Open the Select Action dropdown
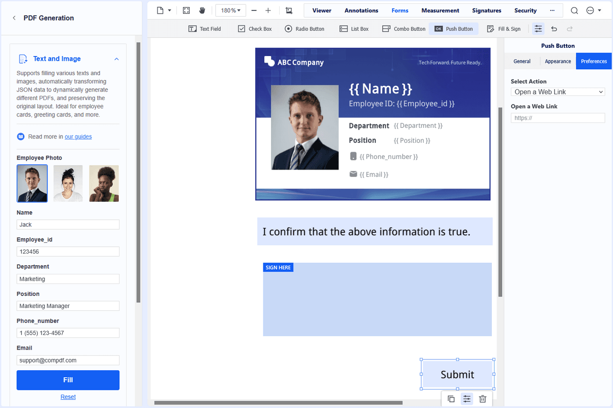 [558, 92]
